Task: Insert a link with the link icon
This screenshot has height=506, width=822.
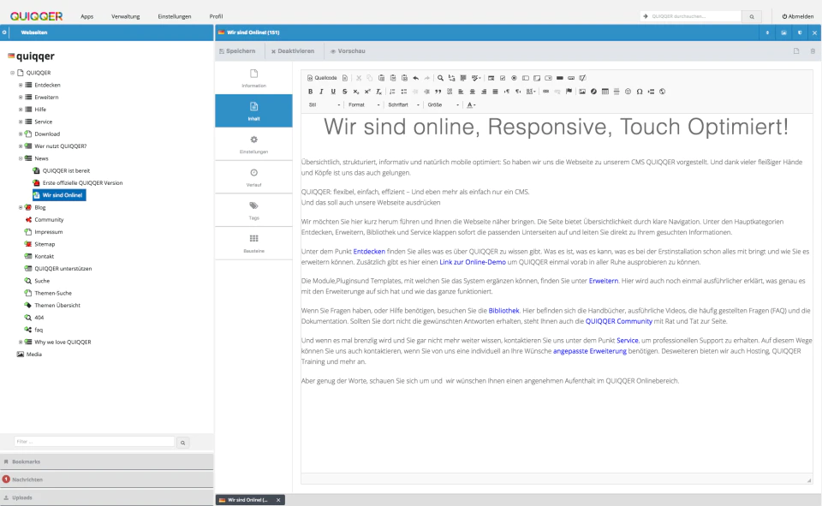Action: click(x=545, y=92)
